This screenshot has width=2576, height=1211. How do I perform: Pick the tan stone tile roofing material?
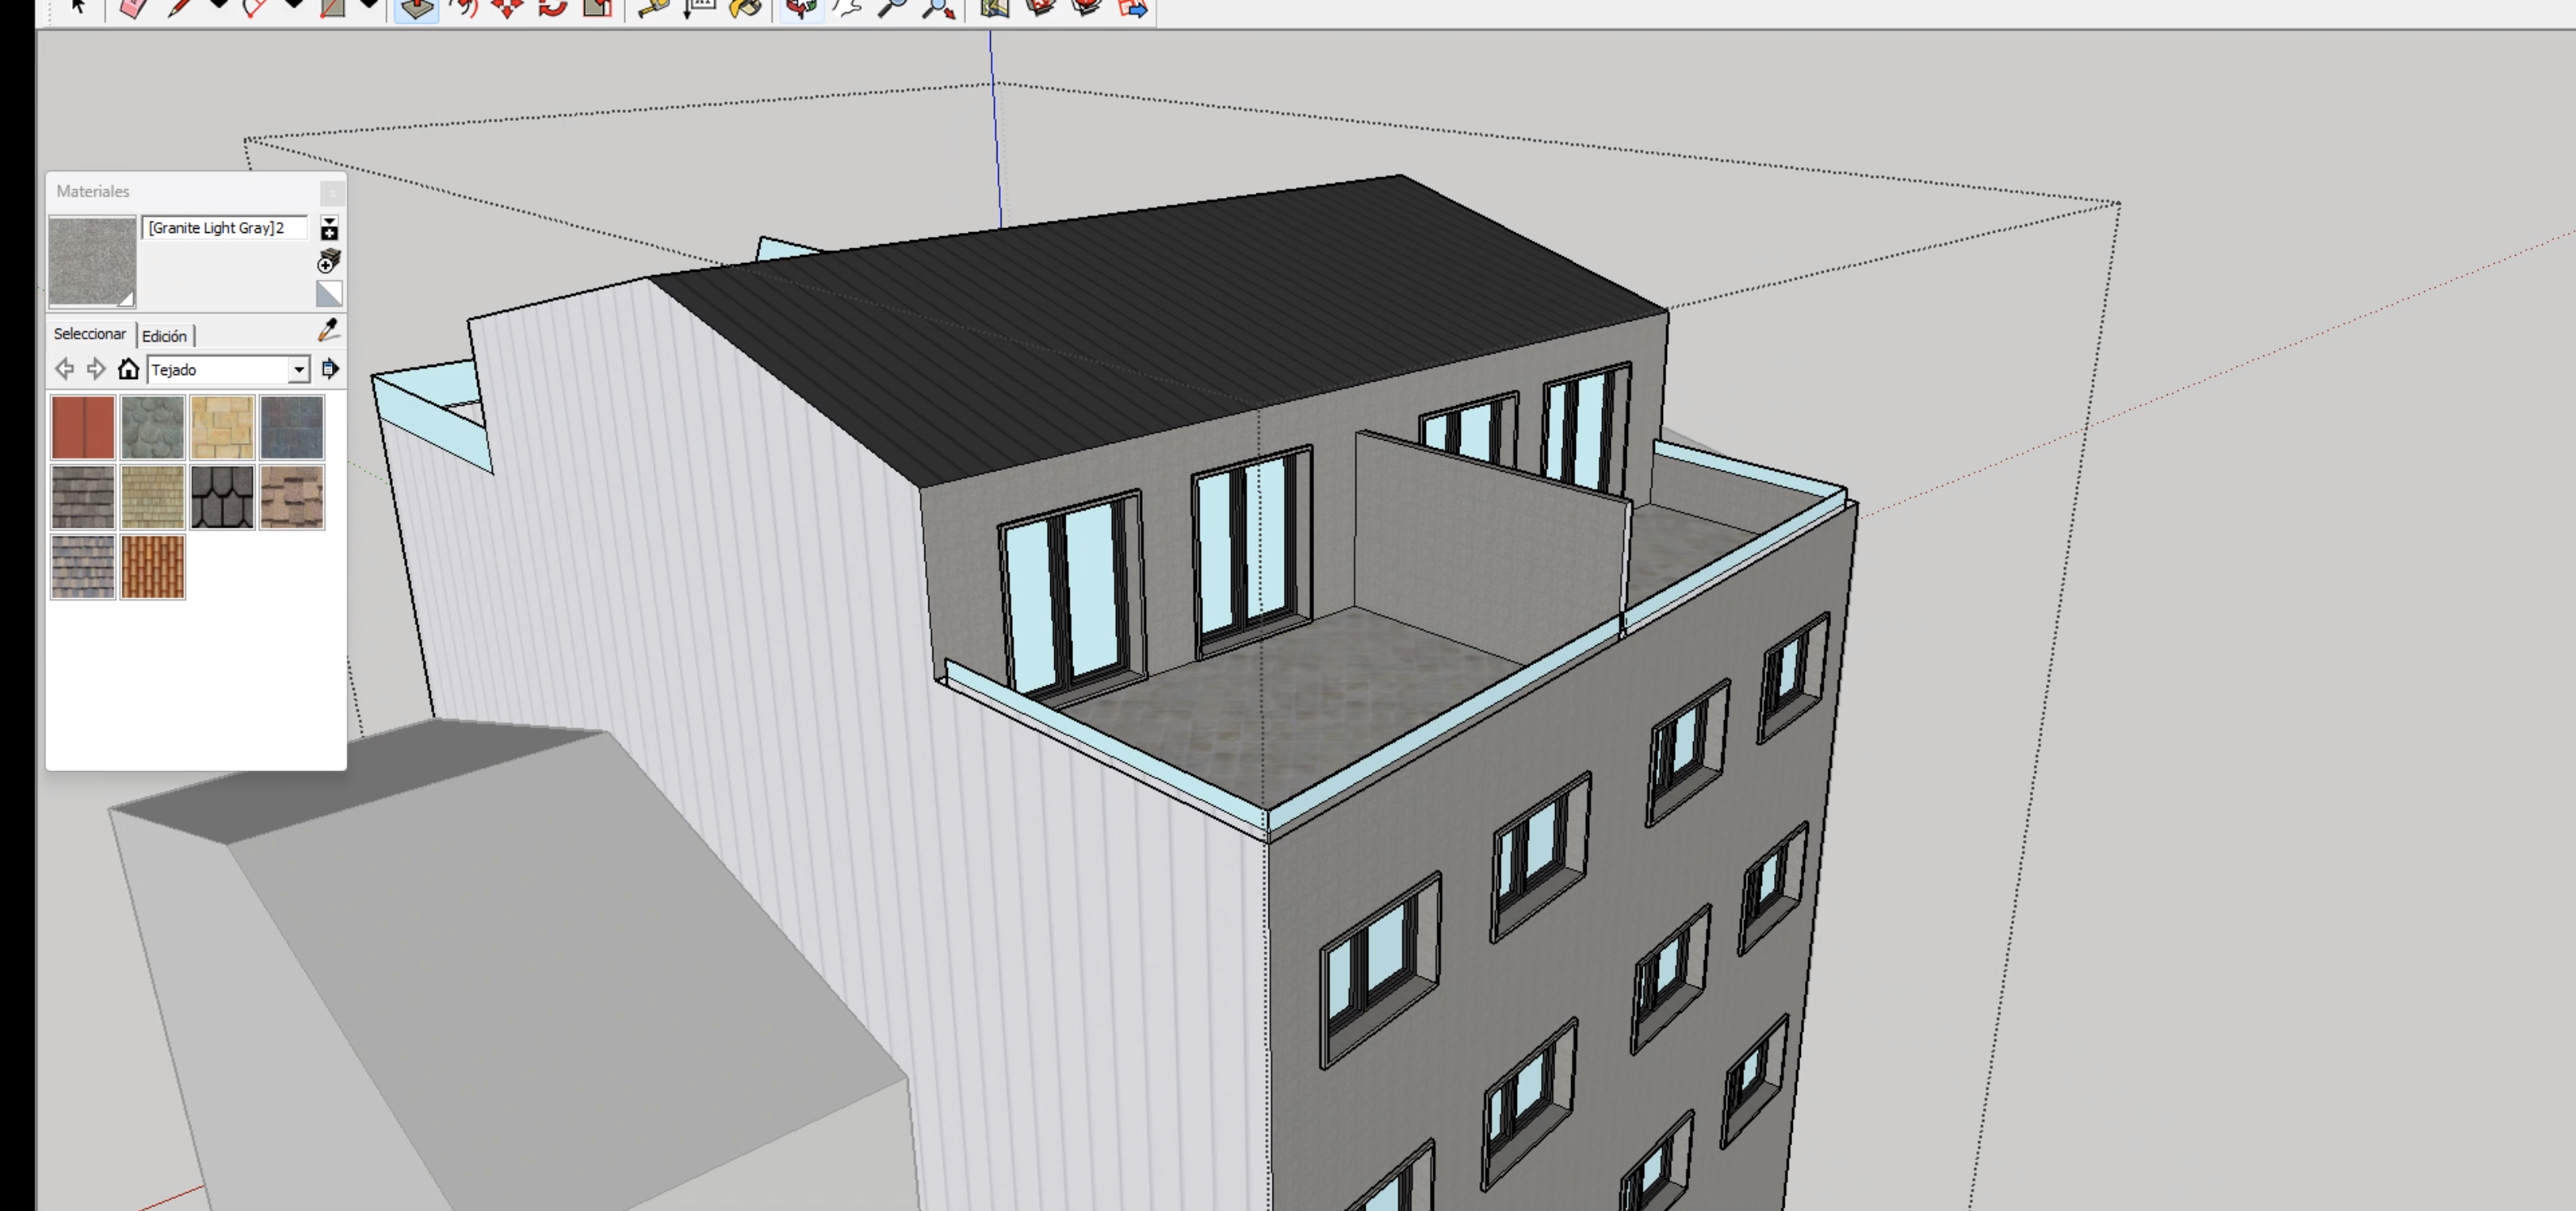222,427
